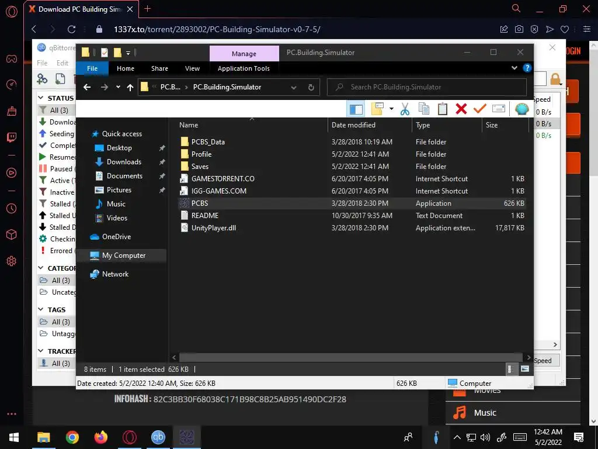This screenshot has height=449, width=598.
Task: Select My Computer in navigation pane
Action: (x=124, y=255)
